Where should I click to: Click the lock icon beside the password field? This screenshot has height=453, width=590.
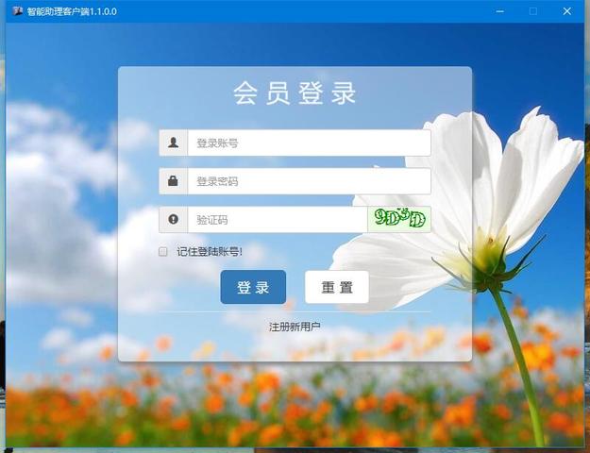[x=173, y=181]
